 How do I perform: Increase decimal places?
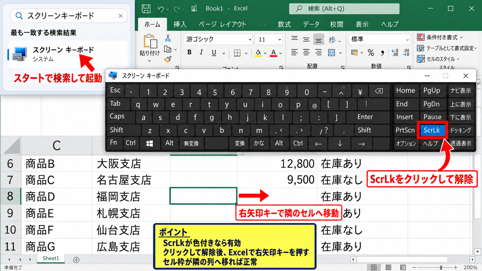[395, 52]
